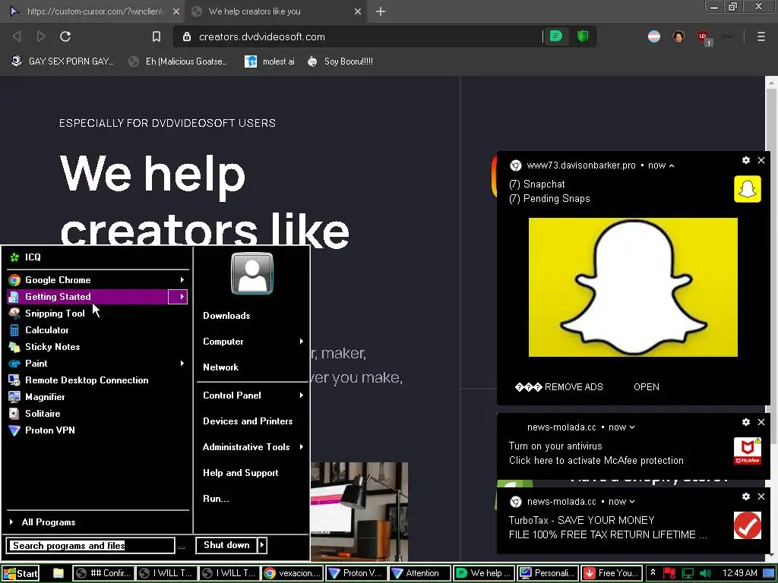The width and height of the screenshot is (778, 583).
Task: Reload the page with the browser refresh icon
Action: click(65, 36)
